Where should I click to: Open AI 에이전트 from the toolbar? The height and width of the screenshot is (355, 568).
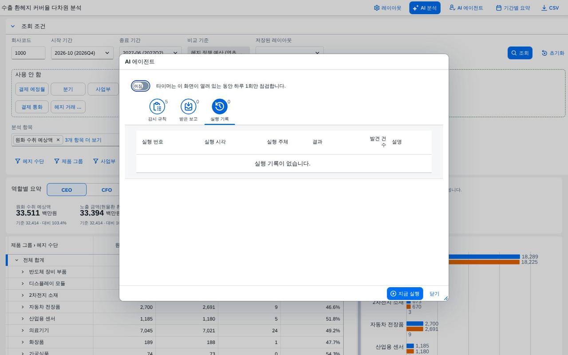pos(466,8)
